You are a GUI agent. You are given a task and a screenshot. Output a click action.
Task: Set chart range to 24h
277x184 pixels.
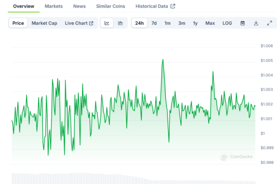(140, 23)
